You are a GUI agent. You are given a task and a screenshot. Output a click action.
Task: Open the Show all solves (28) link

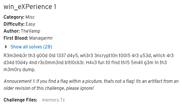[31, 47]
